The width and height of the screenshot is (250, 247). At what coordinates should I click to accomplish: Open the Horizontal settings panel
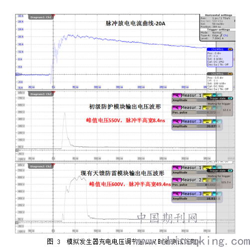[219, 15]
